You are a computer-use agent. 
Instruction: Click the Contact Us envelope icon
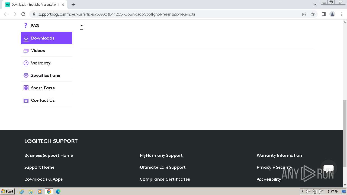point(26,101)
